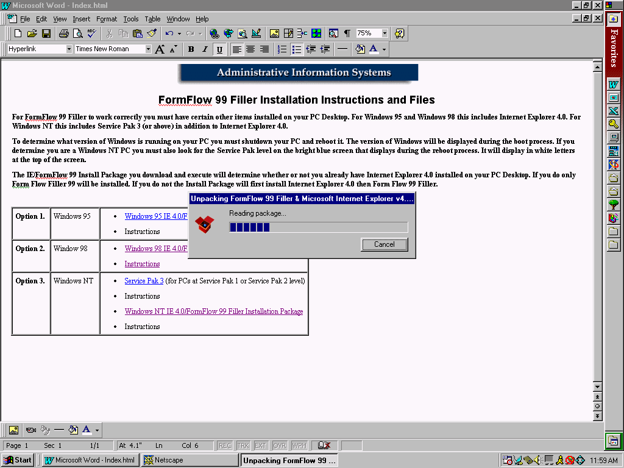Toggle Italic formatting
Viewport: 624px width, 468px height.
[x=205, y=49]
